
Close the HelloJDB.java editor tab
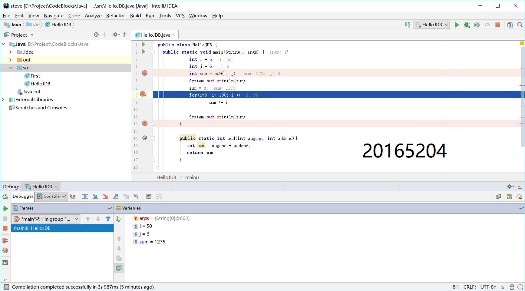pyautogui.click(x=174, y=35)
